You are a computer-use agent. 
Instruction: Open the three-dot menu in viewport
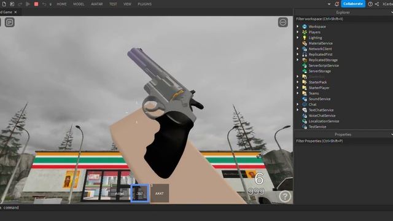[x=282, y=23]
